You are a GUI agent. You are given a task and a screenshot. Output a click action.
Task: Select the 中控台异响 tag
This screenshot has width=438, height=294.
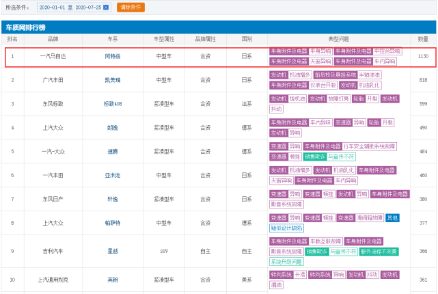click(387, 51)
